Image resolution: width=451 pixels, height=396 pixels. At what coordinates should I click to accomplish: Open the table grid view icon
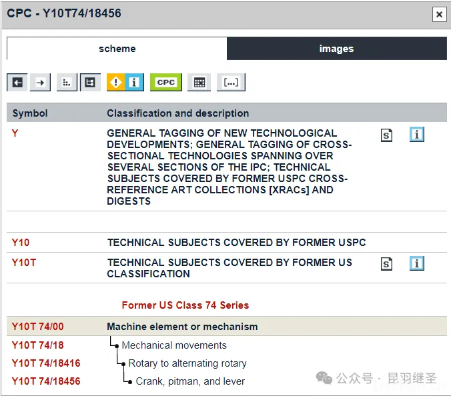(x=198, y=82)
